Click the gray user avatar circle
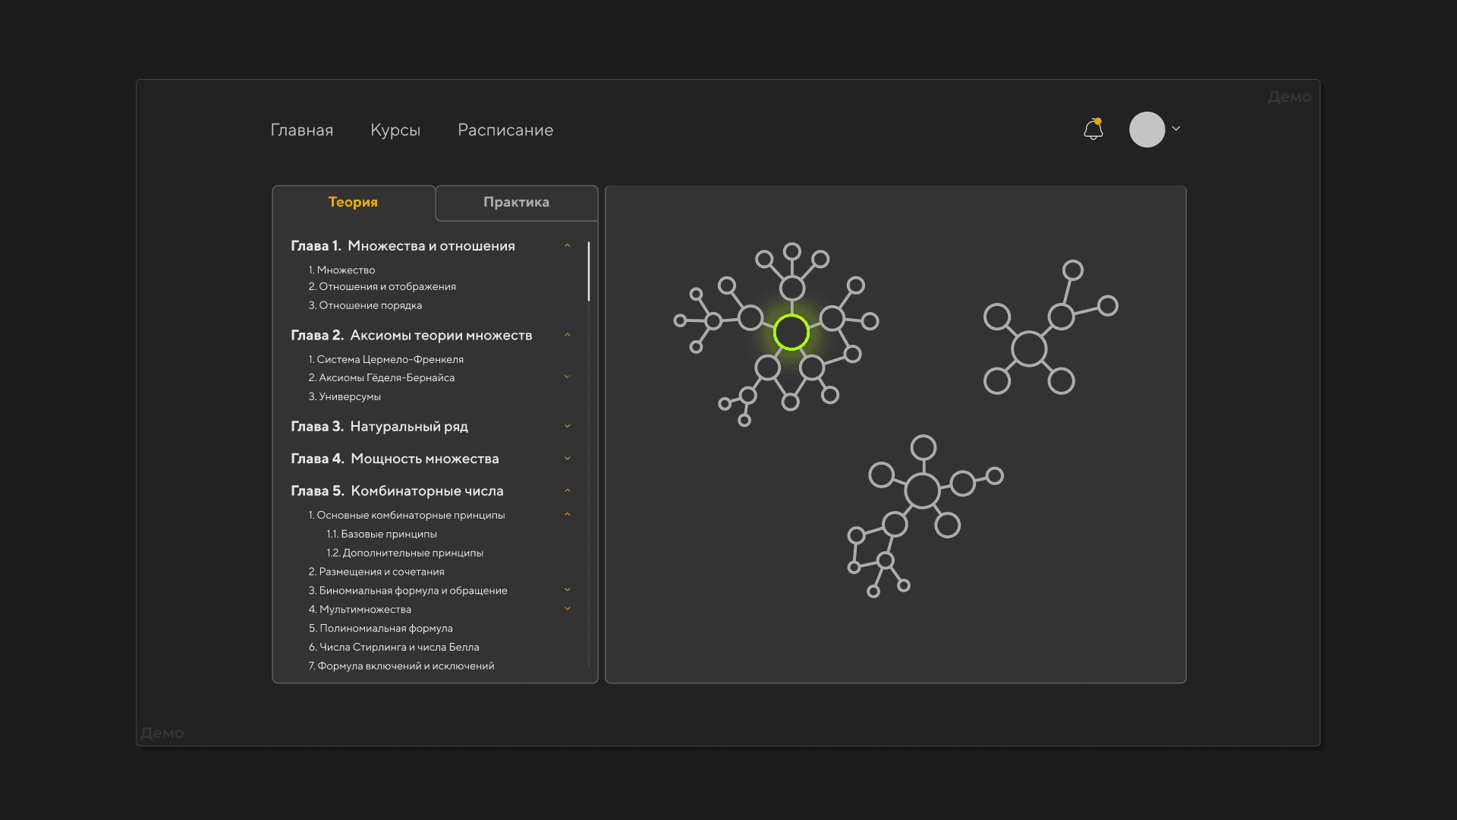 click(1147, 130)
